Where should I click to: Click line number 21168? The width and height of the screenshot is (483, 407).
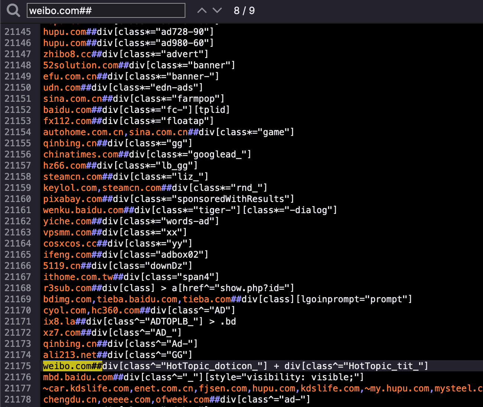pos(18,288)
